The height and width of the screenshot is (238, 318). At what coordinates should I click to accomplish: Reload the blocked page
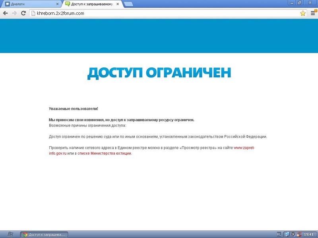pos(23,13)
